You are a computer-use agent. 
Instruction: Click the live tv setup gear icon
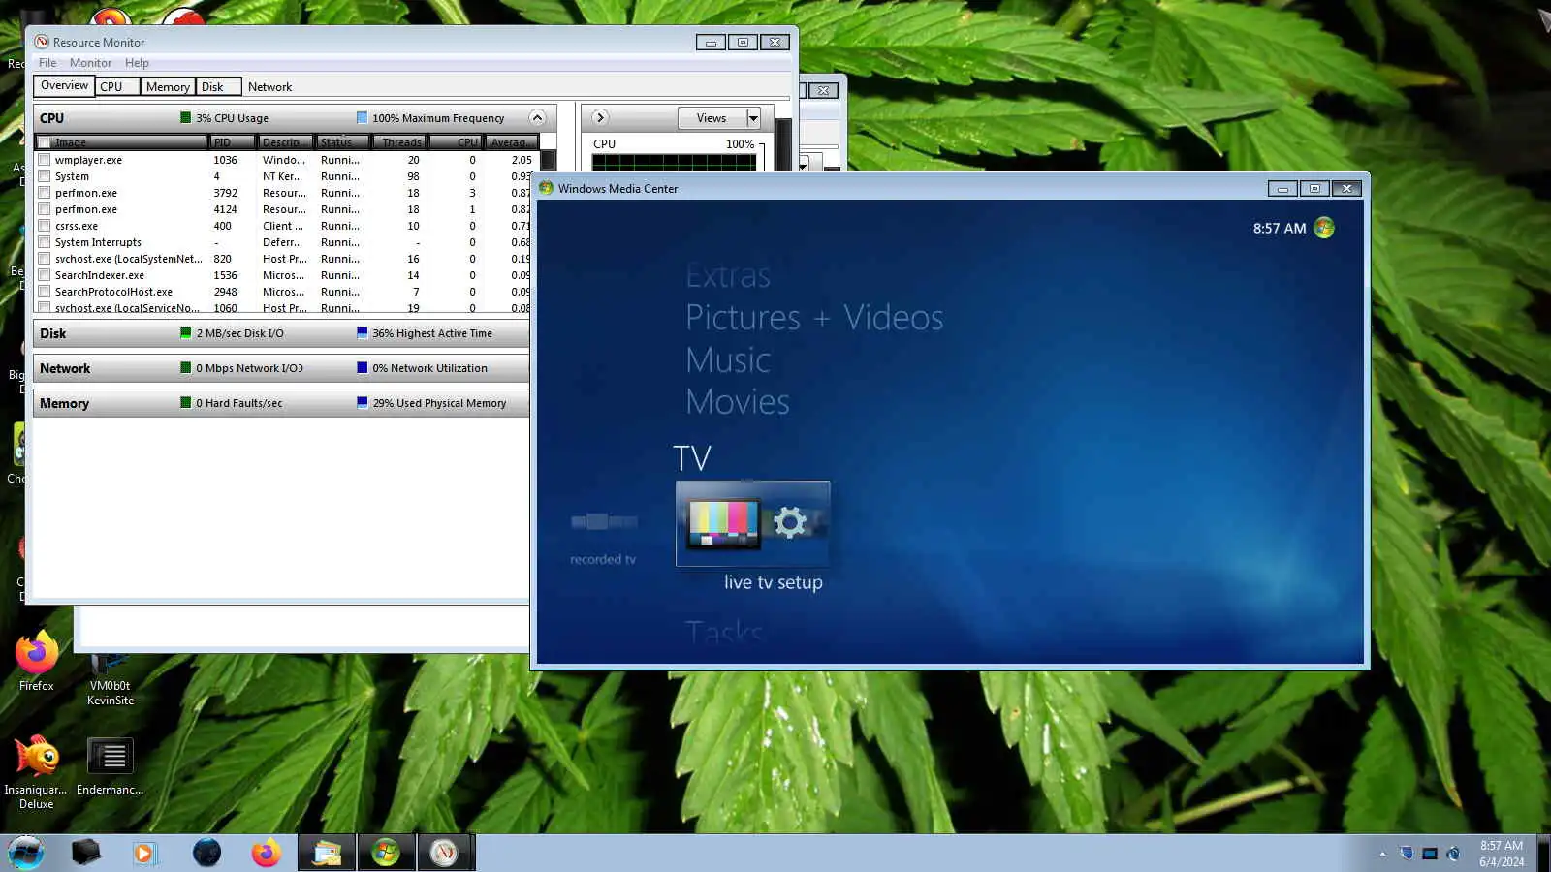point(790,522)
